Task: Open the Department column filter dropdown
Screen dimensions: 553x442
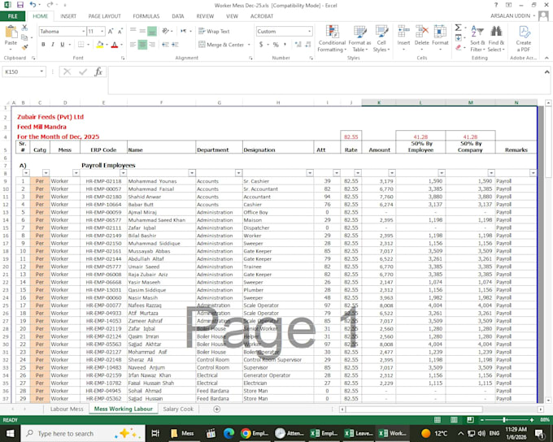Action: [238, 173]
